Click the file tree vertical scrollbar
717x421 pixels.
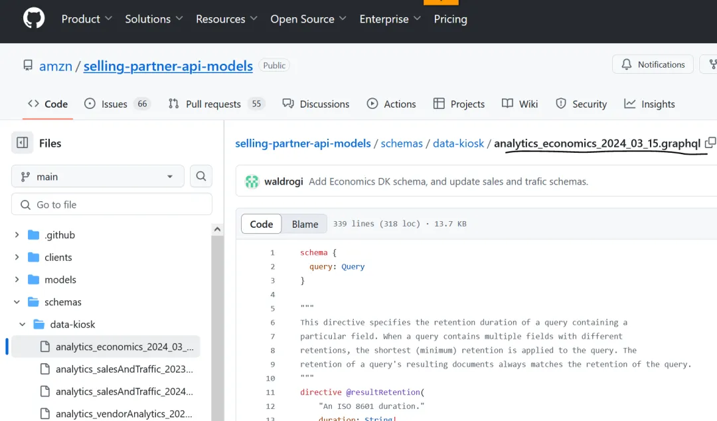pyautogui.click(x=216, y=319)
